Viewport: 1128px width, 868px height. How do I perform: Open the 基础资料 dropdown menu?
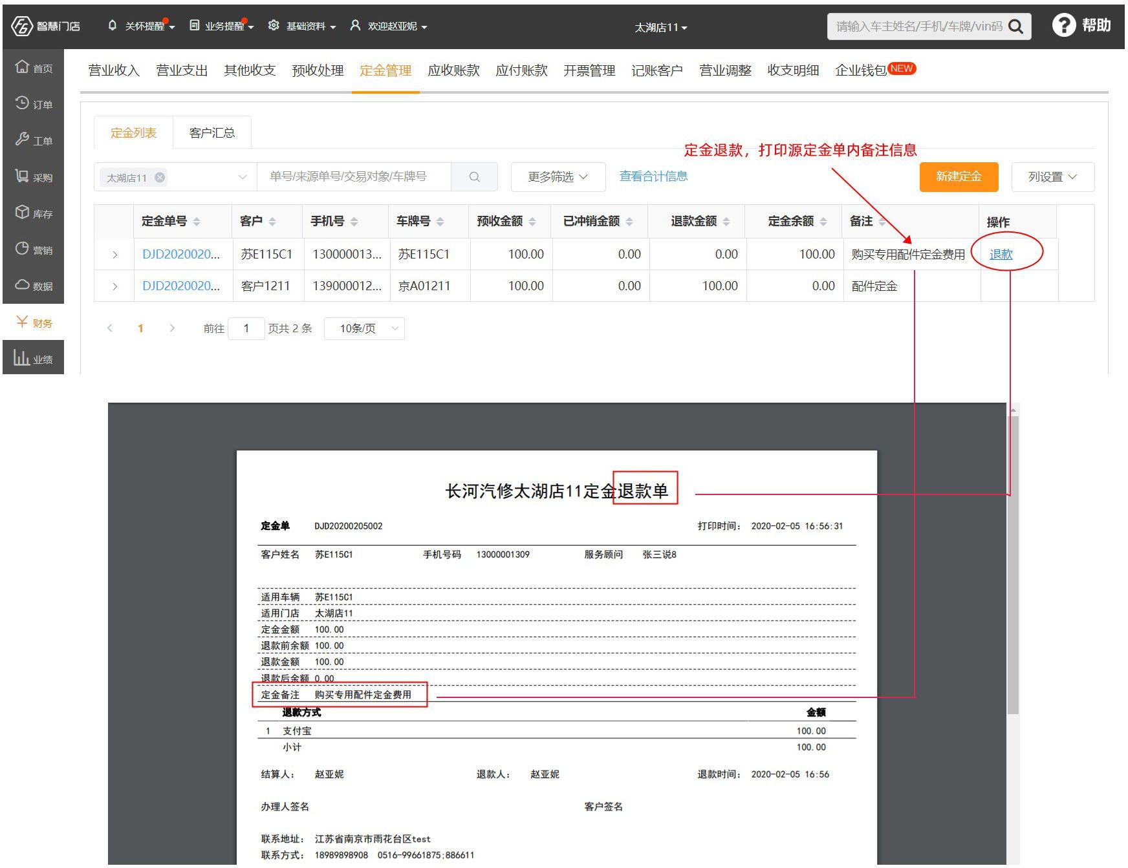302,26
